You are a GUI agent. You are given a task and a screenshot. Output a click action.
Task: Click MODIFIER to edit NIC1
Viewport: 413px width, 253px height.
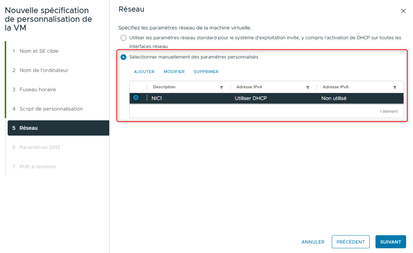point(174,72)
